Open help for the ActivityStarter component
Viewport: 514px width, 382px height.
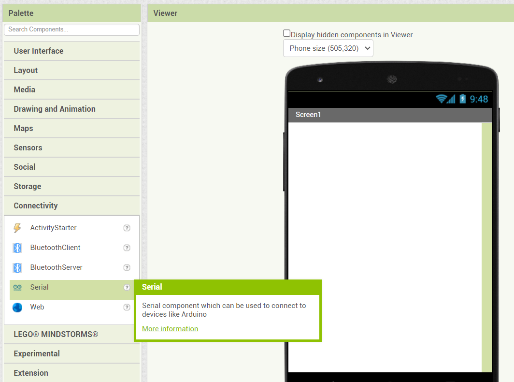(127, 228)
